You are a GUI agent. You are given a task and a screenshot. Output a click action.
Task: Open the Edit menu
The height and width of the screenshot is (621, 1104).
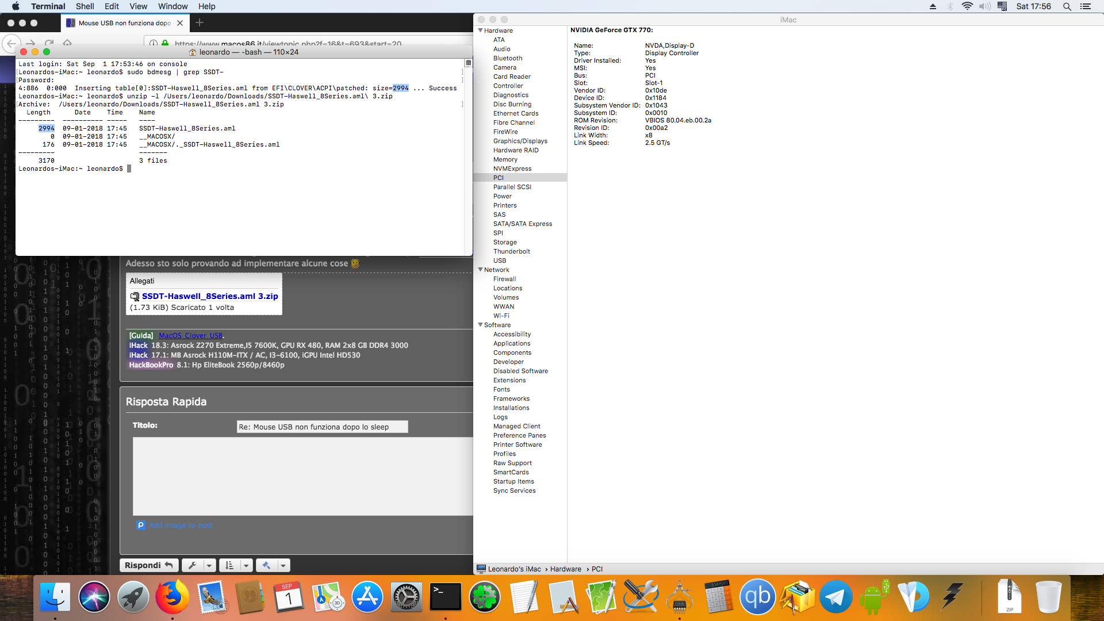point(112,6)
